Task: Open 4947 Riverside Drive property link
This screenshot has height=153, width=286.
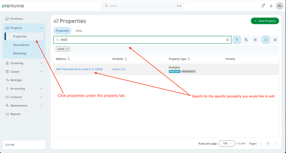Action: pos(79,69)
